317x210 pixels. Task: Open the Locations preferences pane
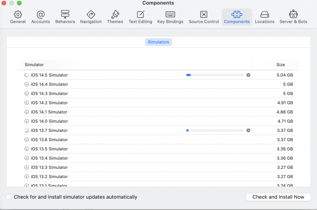coord(264,17)
